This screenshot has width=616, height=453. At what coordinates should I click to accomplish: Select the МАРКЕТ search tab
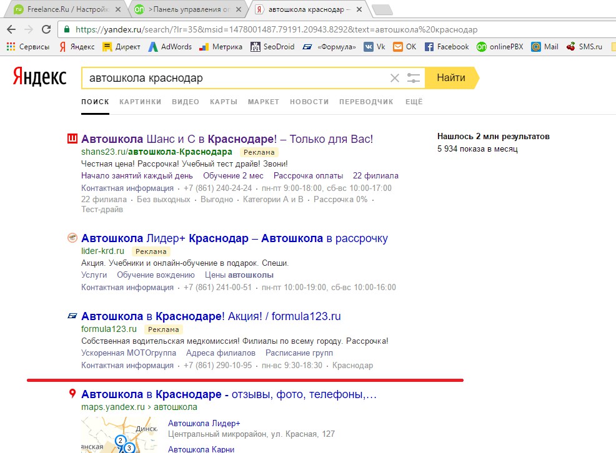pyautogui.click(x=264, y=102)
